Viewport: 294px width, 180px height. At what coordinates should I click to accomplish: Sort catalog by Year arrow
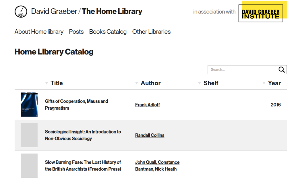[264, 83]
